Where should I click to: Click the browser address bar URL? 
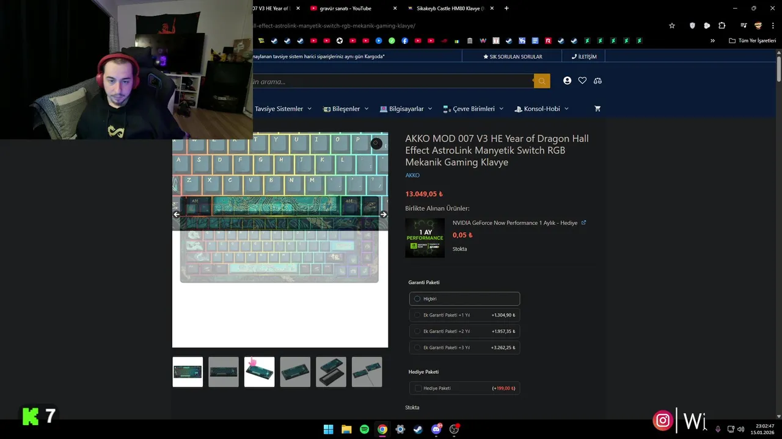click(x=335, y=26)
